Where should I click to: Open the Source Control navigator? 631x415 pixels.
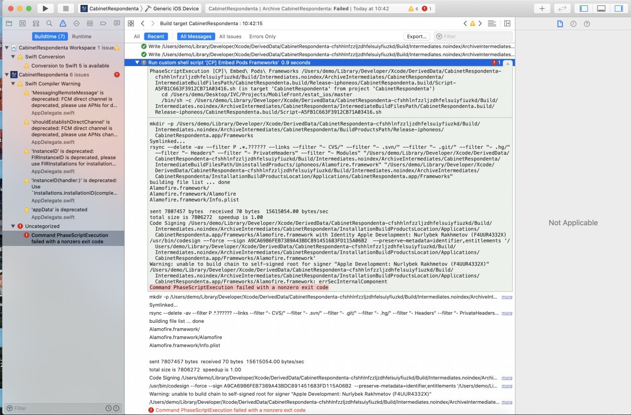tap(22, 23)
